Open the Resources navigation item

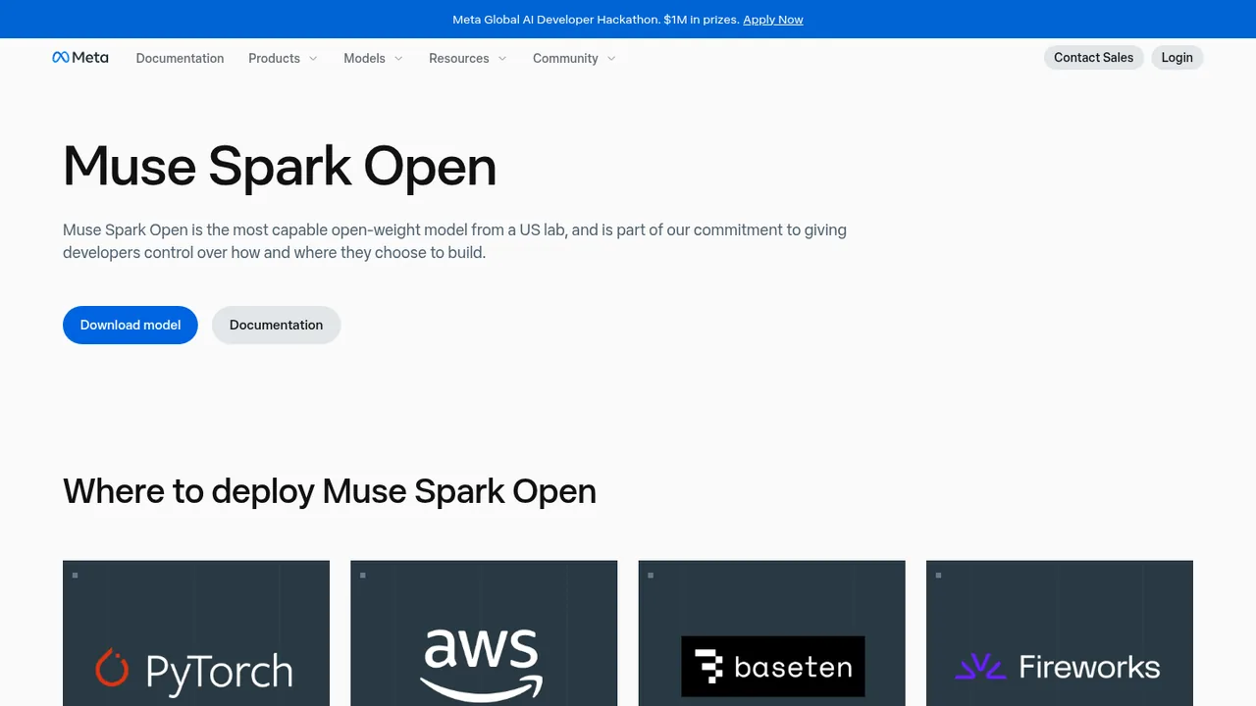[458, 59]
